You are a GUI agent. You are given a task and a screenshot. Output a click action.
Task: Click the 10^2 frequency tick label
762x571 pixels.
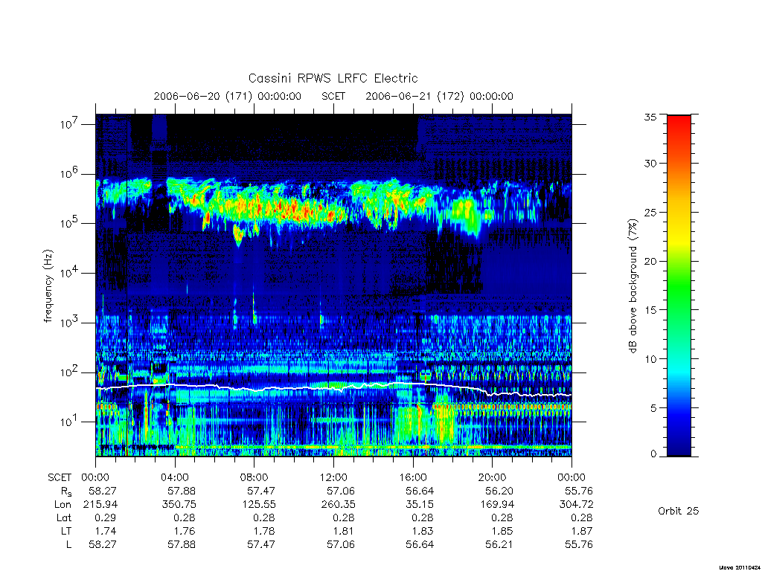(69, 372)
